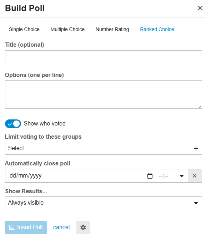
Task: Open the time dropdown arrow
Action: pos(182,176)
